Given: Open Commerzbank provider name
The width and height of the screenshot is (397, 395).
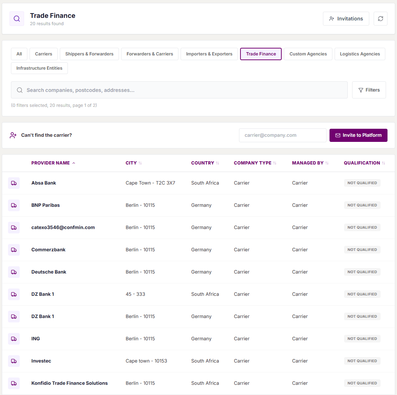Looking at the screenshot, I should click(x=49, y=250).
